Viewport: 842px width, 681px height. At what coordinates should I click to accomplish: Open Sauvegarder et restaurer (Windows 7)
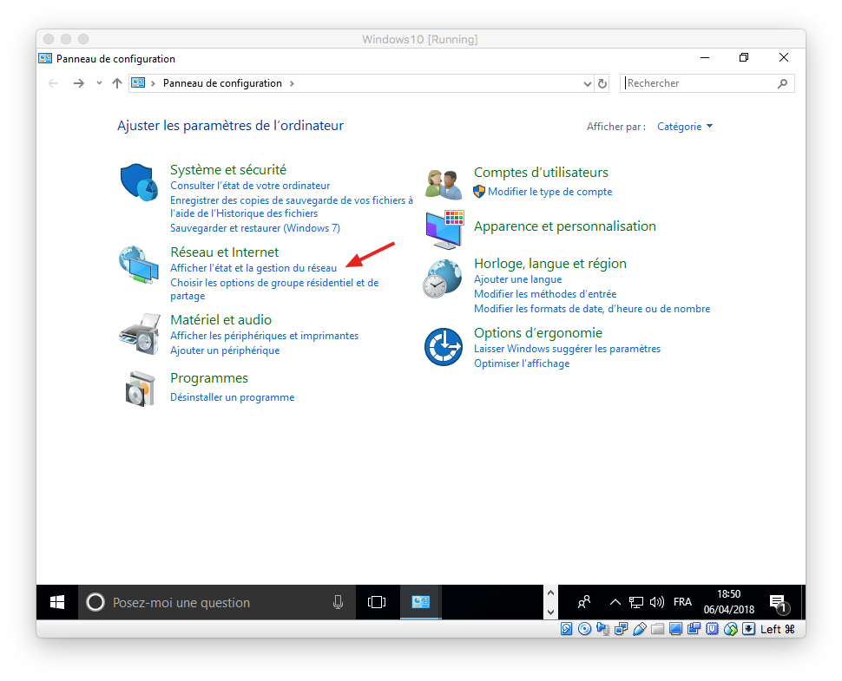255,228
